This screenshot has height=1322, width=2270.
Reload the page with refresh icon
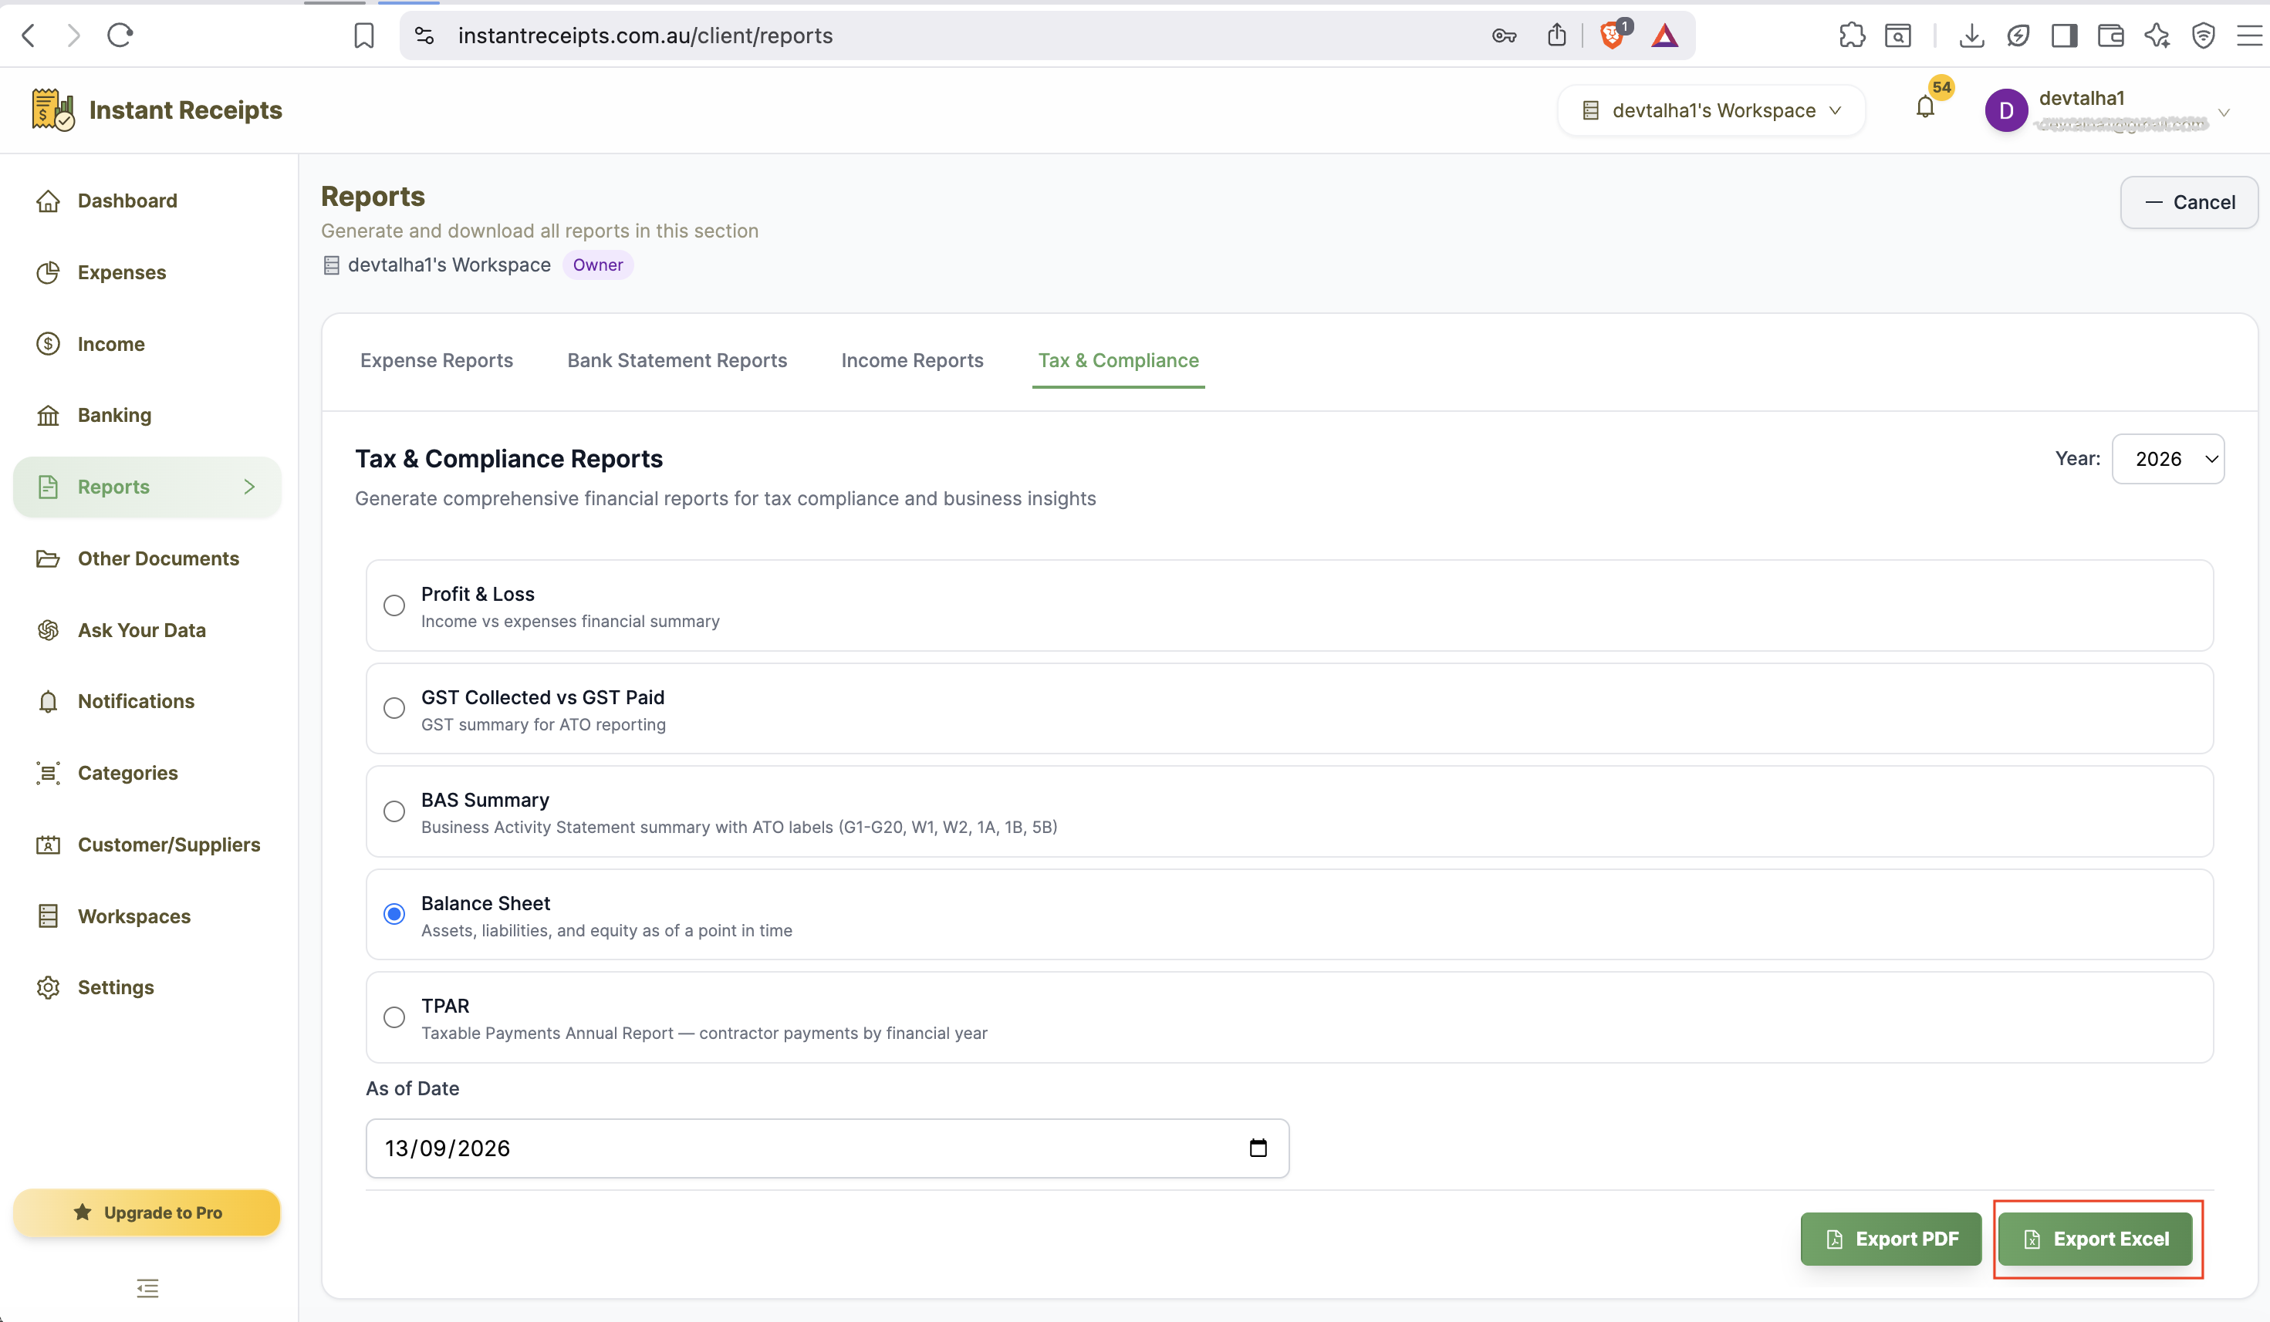pyautogui.click(x=120, y=35)
